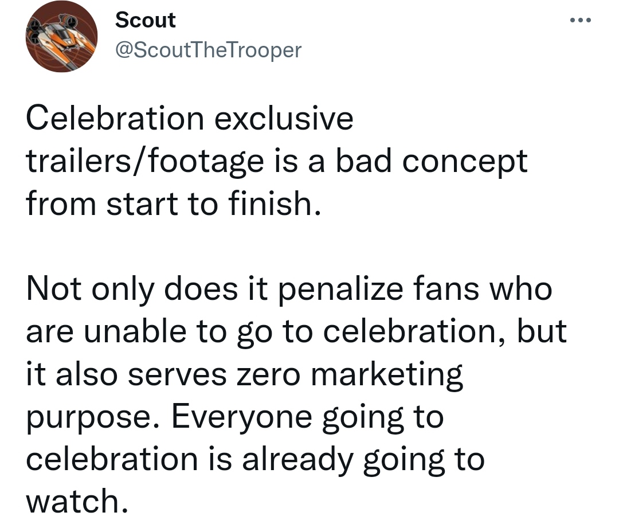Visit the @ScoutTheTrooper handle link
619x520 pixels.
(x=209, y=50)
